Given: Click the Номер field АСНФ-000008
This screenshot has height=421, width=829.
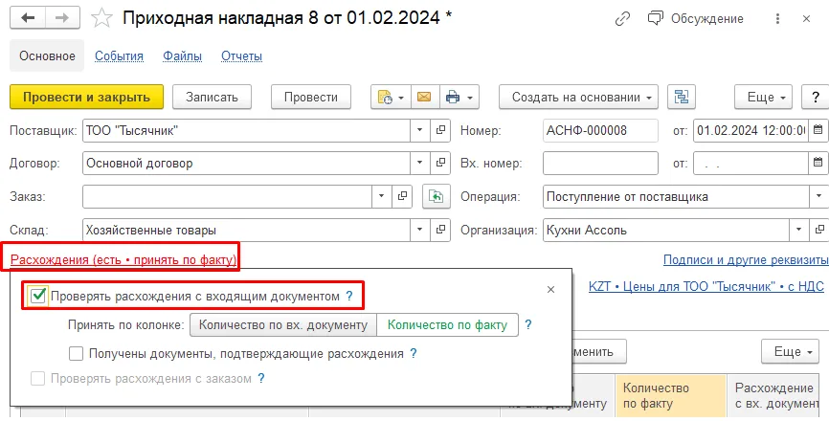Looking at the screenshot, I should click(x=600, y=130).
